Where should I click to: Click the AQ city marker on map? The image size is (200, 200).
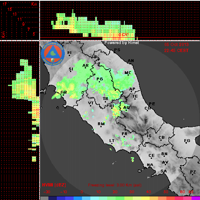126,110
